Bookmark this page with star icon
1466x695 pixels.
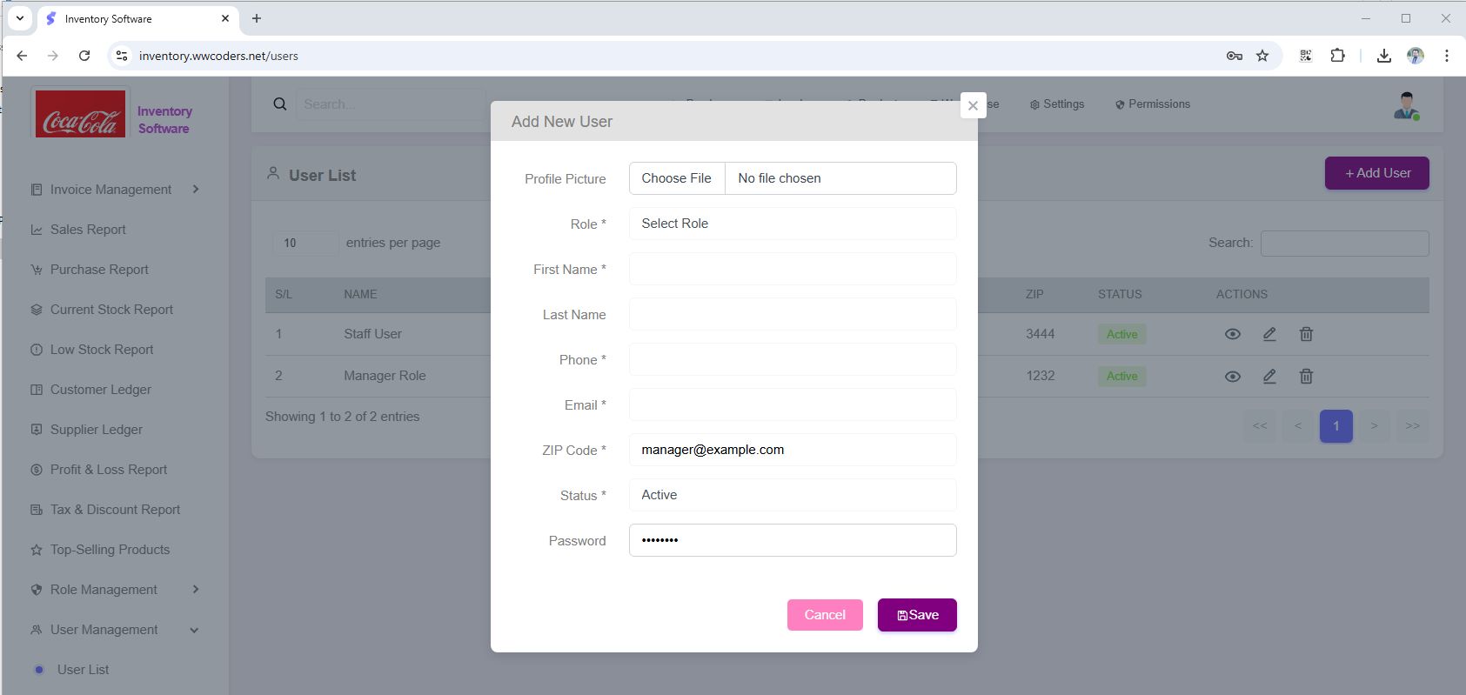[x=1262, y=56]
